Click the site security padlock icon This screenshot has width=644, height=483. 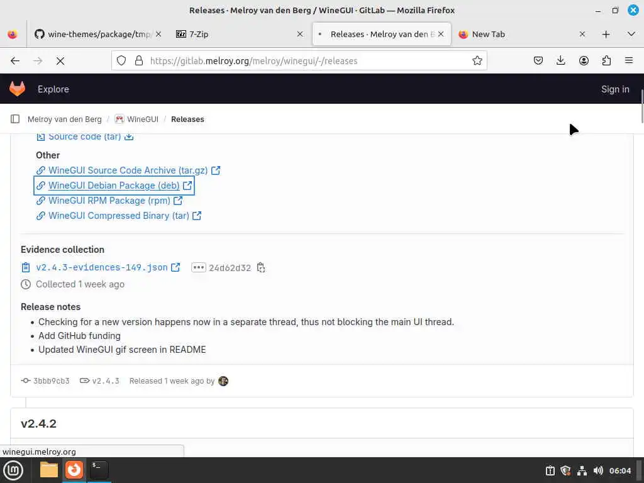139,61
